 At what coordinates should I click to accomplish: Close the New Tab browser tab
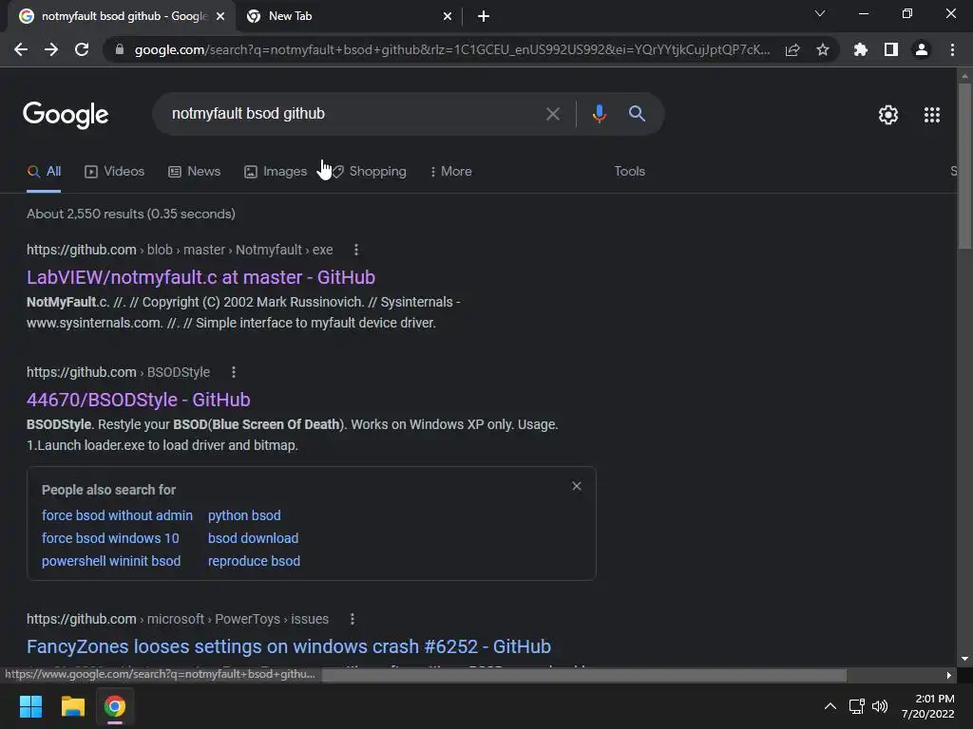pyautogui.click(x=448, y=16)
